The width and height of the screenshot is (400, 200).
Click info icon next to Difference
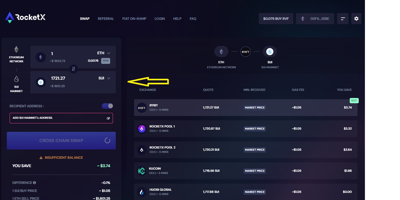[x=34, y=183]
